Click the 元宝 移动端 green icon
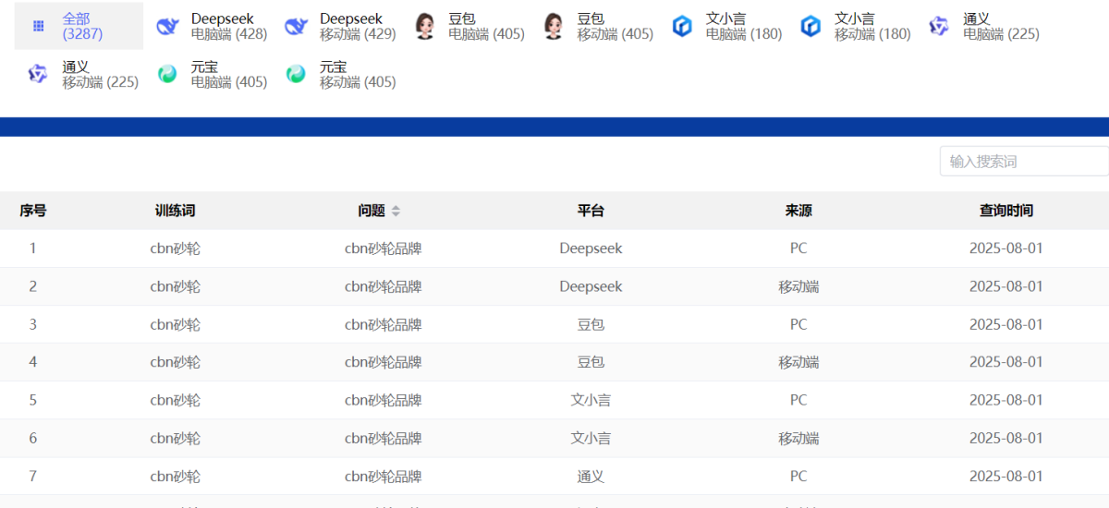1109x508 pixels. [296, 74]
